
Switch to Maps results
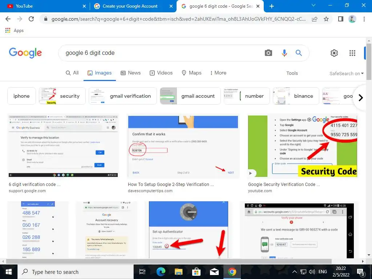pos(191,73)
